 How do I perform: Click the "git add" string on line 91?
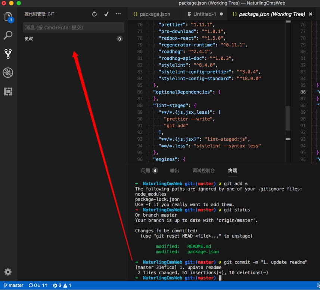(x=176, y=126)
